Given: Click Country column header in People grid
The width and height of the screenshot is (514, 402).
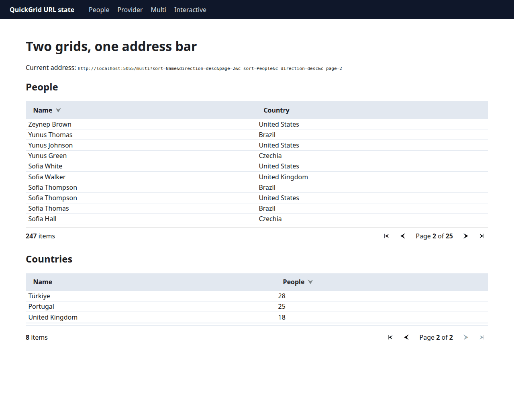Looking at the screenshot, I should 276,110.
